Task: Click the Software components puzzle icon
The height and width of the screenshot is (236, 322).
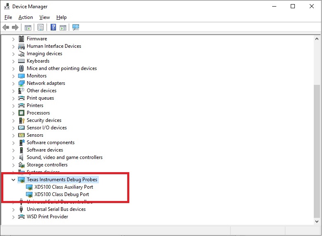Action: (21, 143)
